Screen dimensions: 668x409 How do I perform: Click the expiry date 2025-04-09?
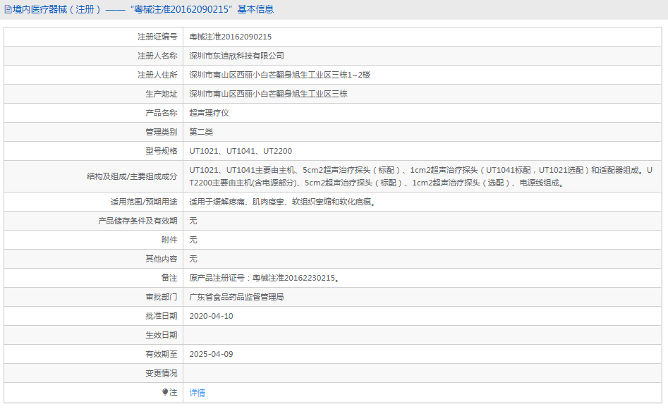(x=211, y=354)
